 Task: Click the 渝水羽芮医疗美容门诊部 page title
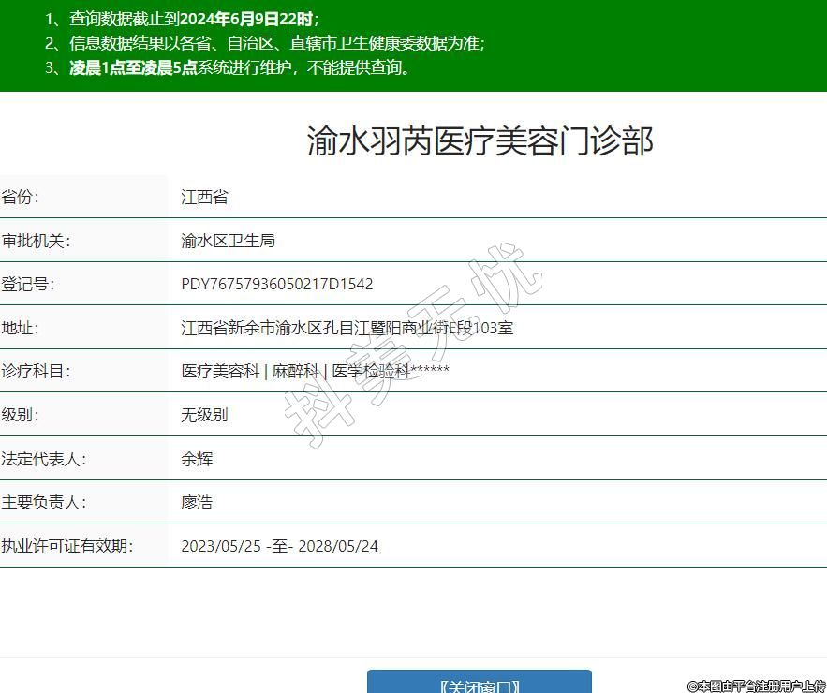[x=480, y=141]
